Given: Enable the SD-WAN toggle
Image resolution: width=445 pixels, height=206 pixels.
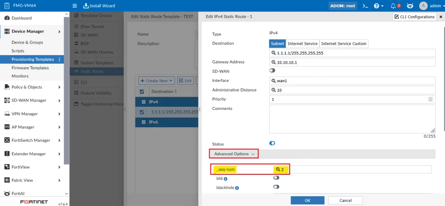Looking at the screenshot, I should tap(272, 70).
